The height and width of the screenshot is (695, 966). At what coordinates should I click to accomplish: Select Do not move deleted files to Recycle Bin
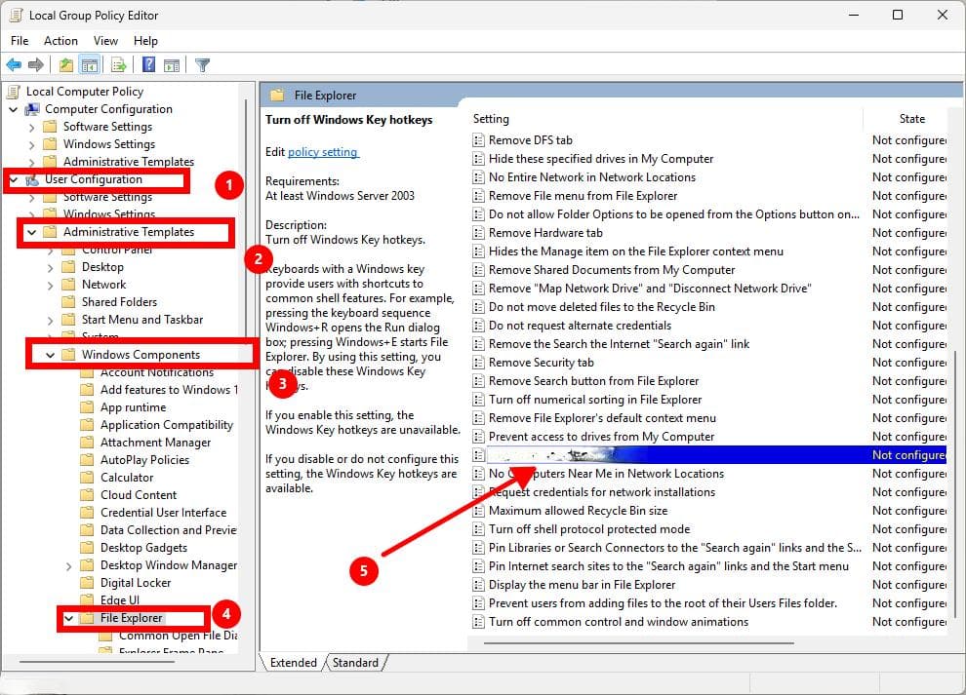(x=602, y=307)
